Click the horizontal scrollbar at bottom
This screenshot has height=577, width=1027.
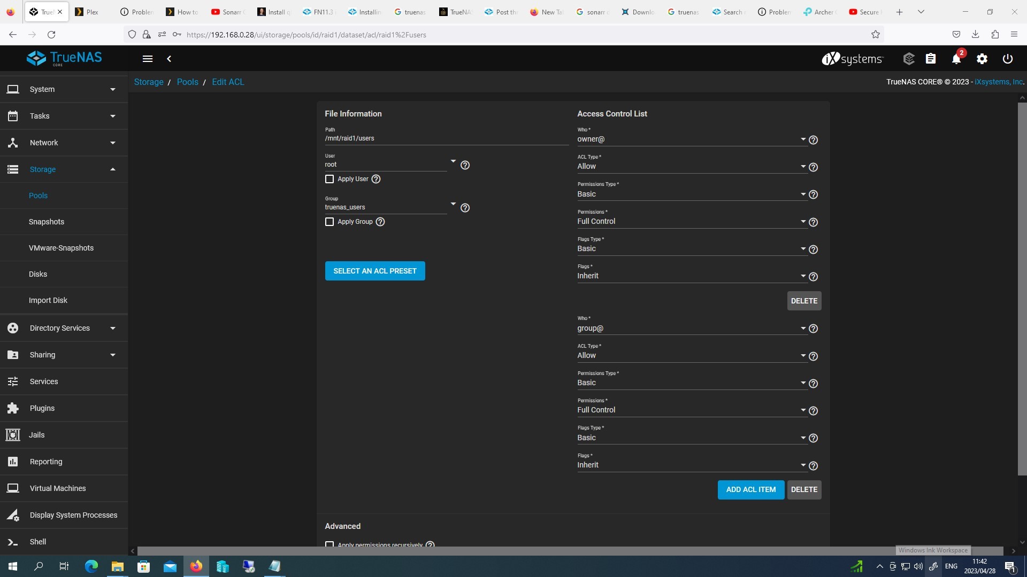[570, 551]
